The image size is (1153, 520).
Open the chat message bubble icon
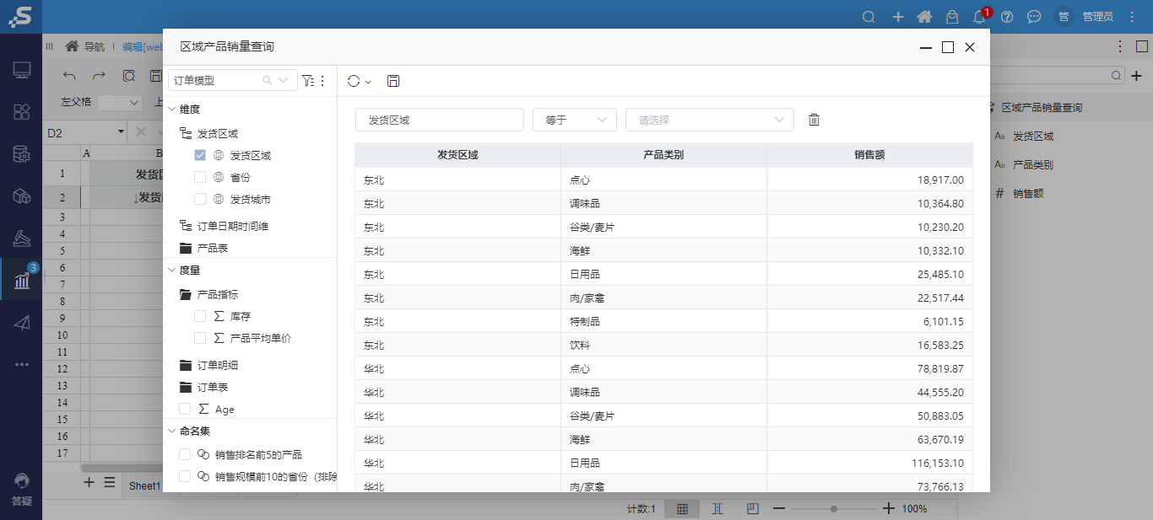tap(1034, 17)
